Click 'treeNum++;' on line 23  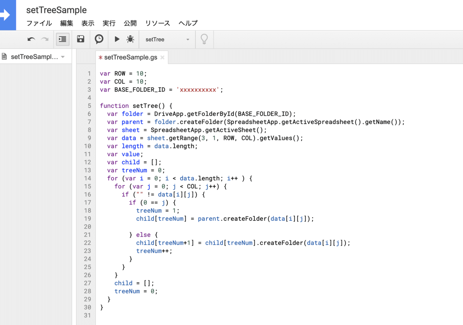pyautogui.click(x=154, y=251)
